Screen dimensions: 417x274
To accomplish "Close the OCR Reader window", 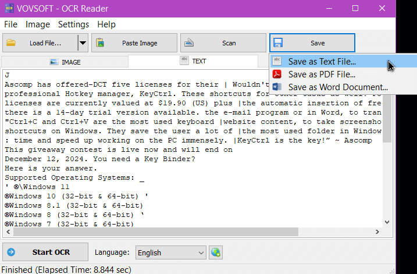I will click(382, 8).
